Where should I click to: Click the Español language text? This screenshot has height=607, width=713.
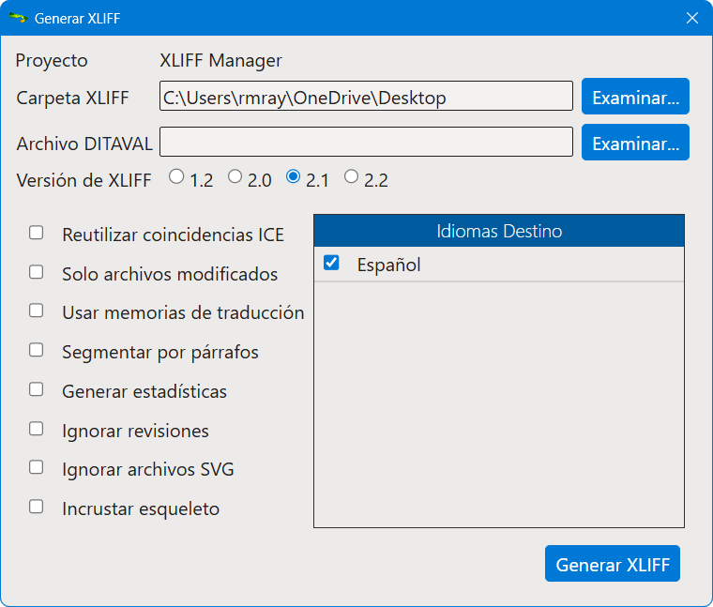click(x=388, y=265)
